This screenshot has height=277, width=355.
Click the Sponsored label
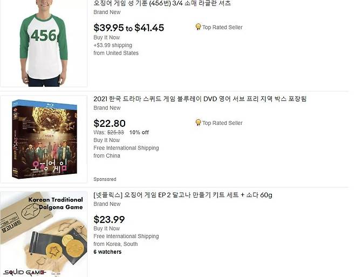(x=105, y=179)
